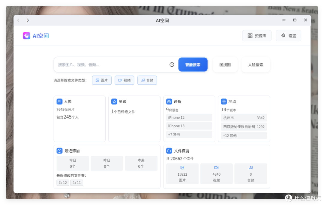Image resolution: width=324 pixels, height=205 pixels.
Task: Click the 文件概览 folder icon
Action: [x=169, y=151]
